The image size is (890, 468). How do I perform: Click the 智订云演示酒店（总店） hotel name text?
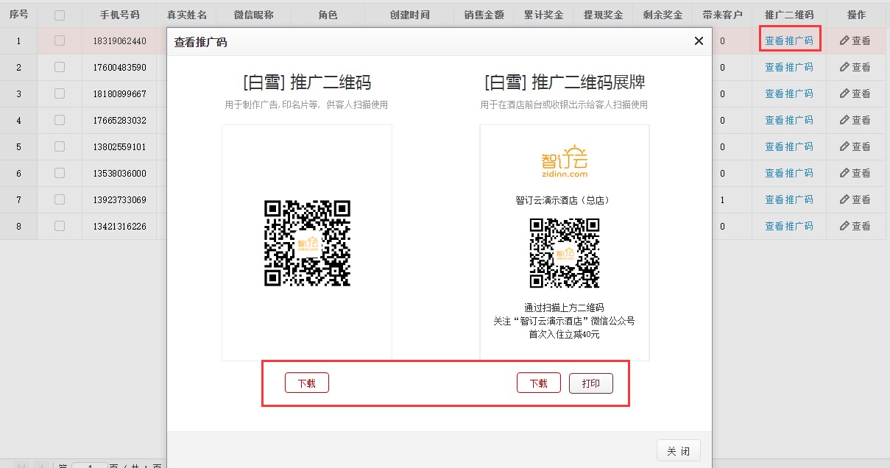pyautogui.click(x=565, y=200)
